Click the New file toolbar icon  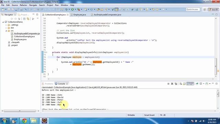[3, 9]
